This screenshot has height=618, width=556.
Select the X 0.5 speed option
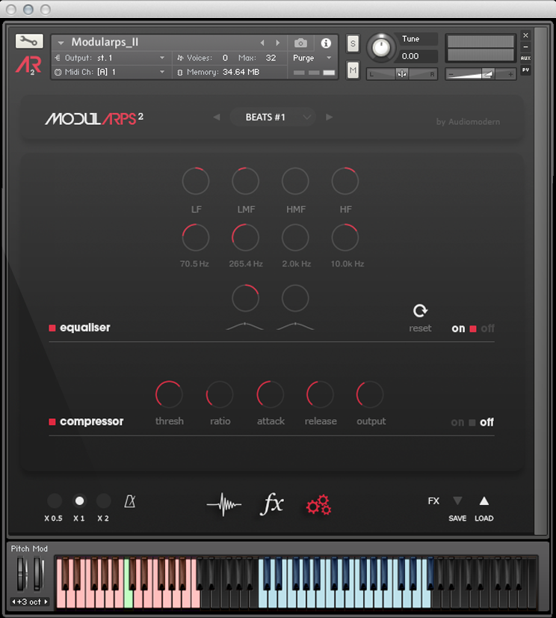[x=55, y=501]
